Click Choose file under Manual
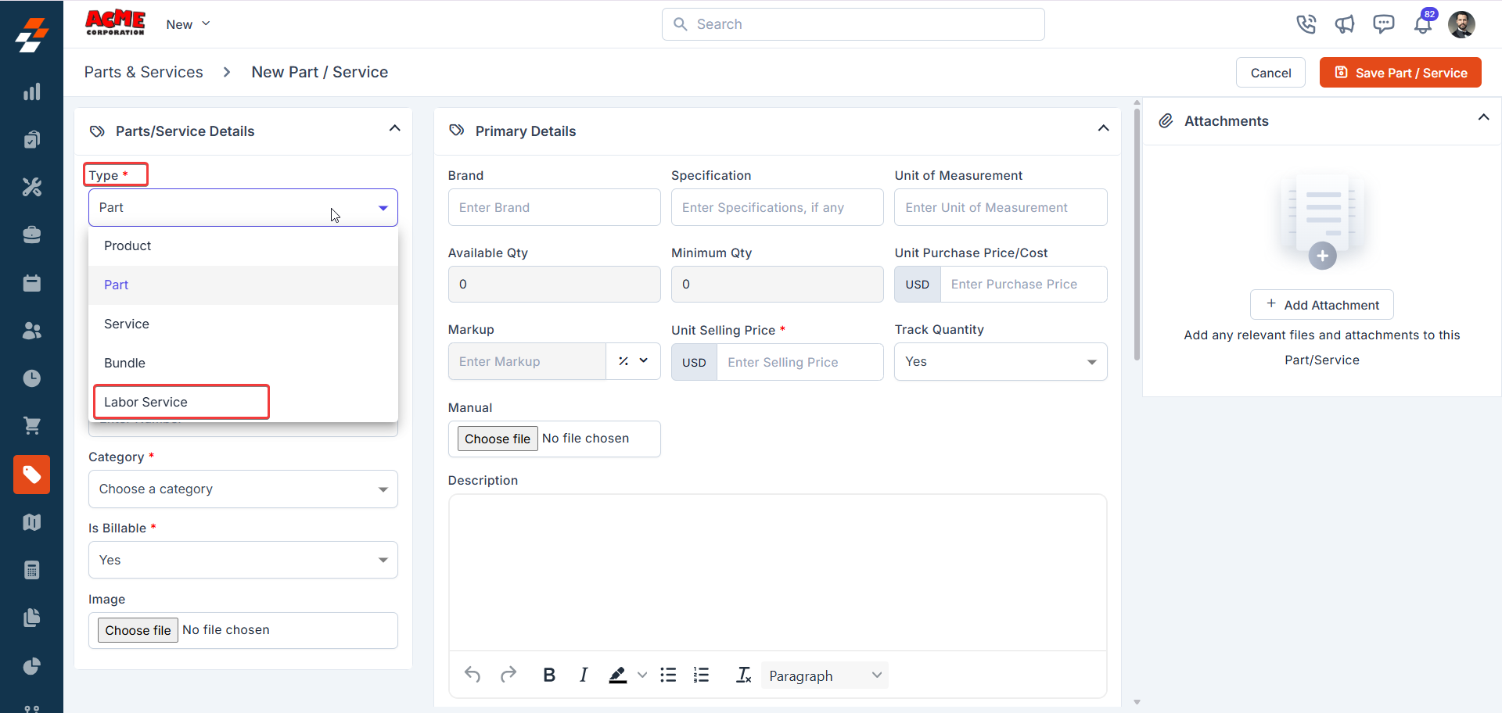 point(498,439)
